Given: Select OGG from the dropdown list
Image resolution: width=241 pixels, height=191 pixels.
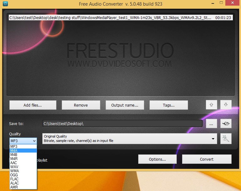Looking at the screenshot, I should [x=23, y=175].
